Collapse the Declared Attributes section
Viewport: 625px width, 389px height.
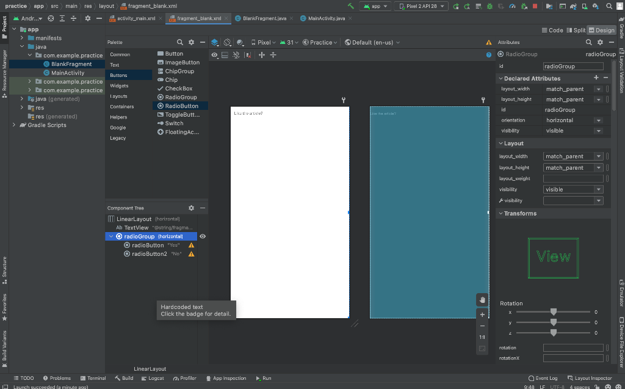(500, 79)
